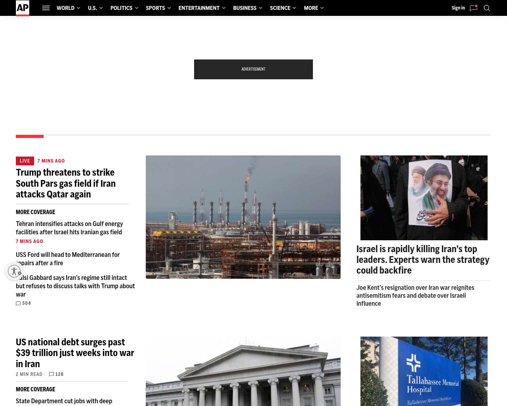507x406 pixels.
Task: Expand the U.S. dropdown chevron
Action: pyautogui.click(x=101, y=8)
